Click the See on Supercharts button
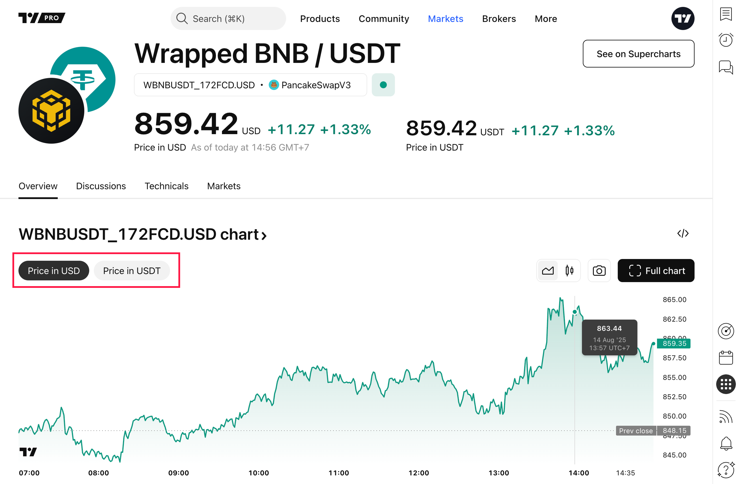Image resolution: width=739 pixels, height=484 pixels. coord(638,54)
